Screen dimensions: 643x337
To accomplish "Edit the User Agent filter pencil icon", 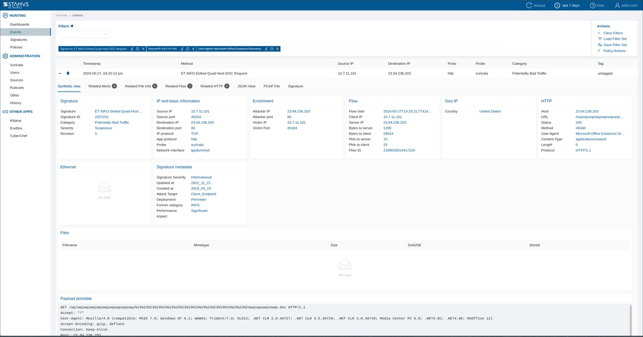I will 266,49.
